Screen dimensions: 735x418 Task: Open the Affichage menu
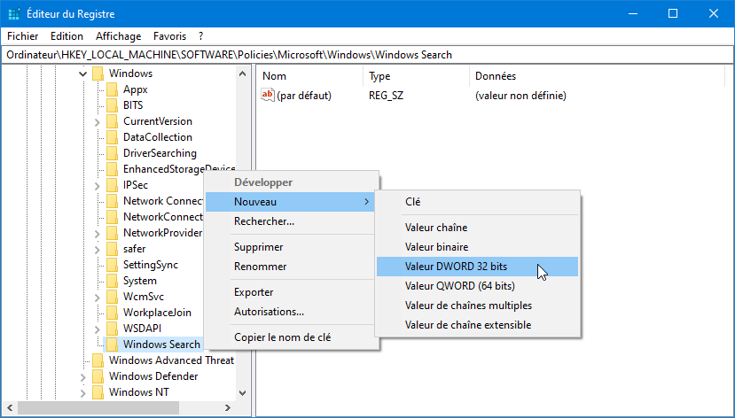coord(118,36)
